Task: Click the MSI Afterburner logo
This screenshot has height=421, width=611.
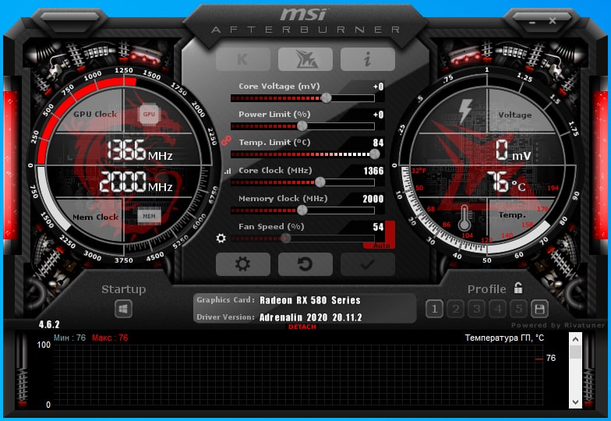Action: [305, 20]
